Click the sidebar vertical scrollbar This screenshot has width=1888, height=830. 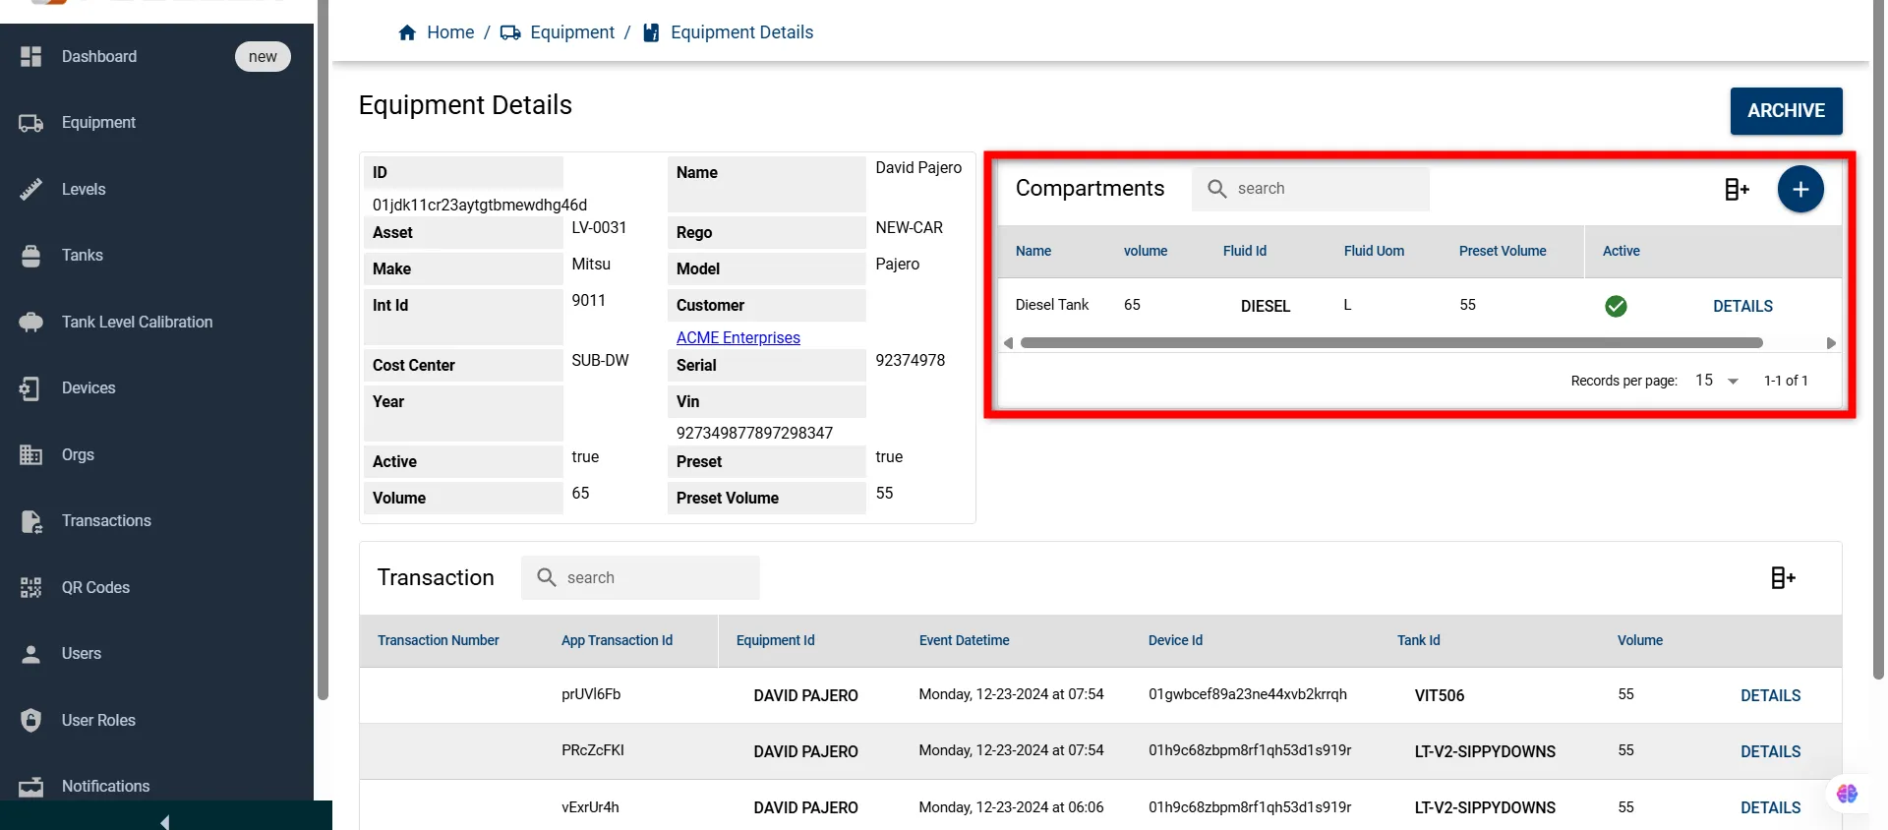pos(323,349)
